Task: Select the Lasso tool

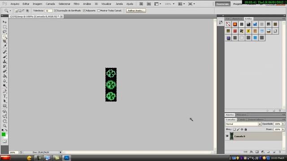Action: (4, 32)
